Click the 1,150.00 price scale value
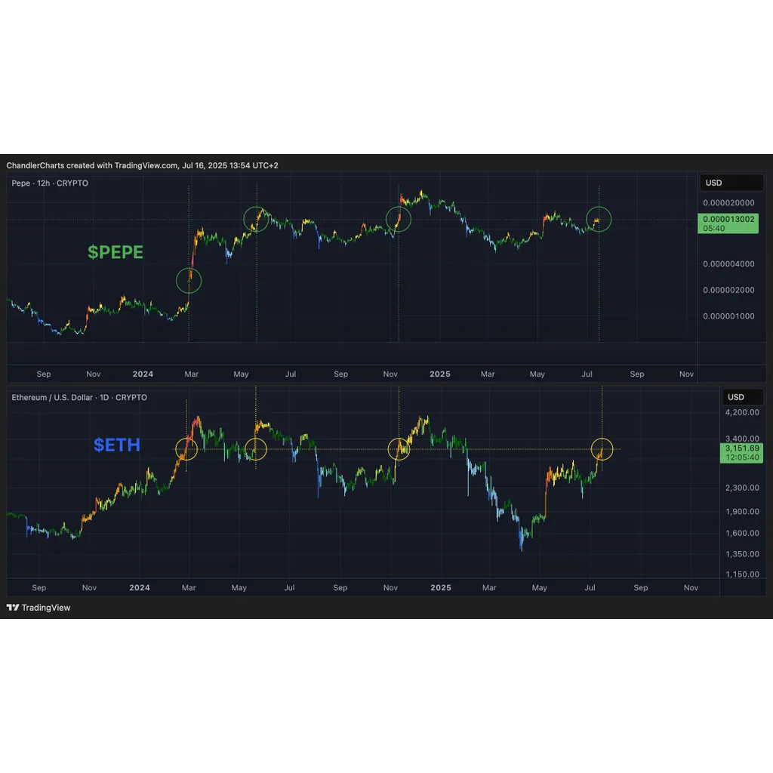The height and width of the screenshot is (773, 773). click(x=742, y=574)
